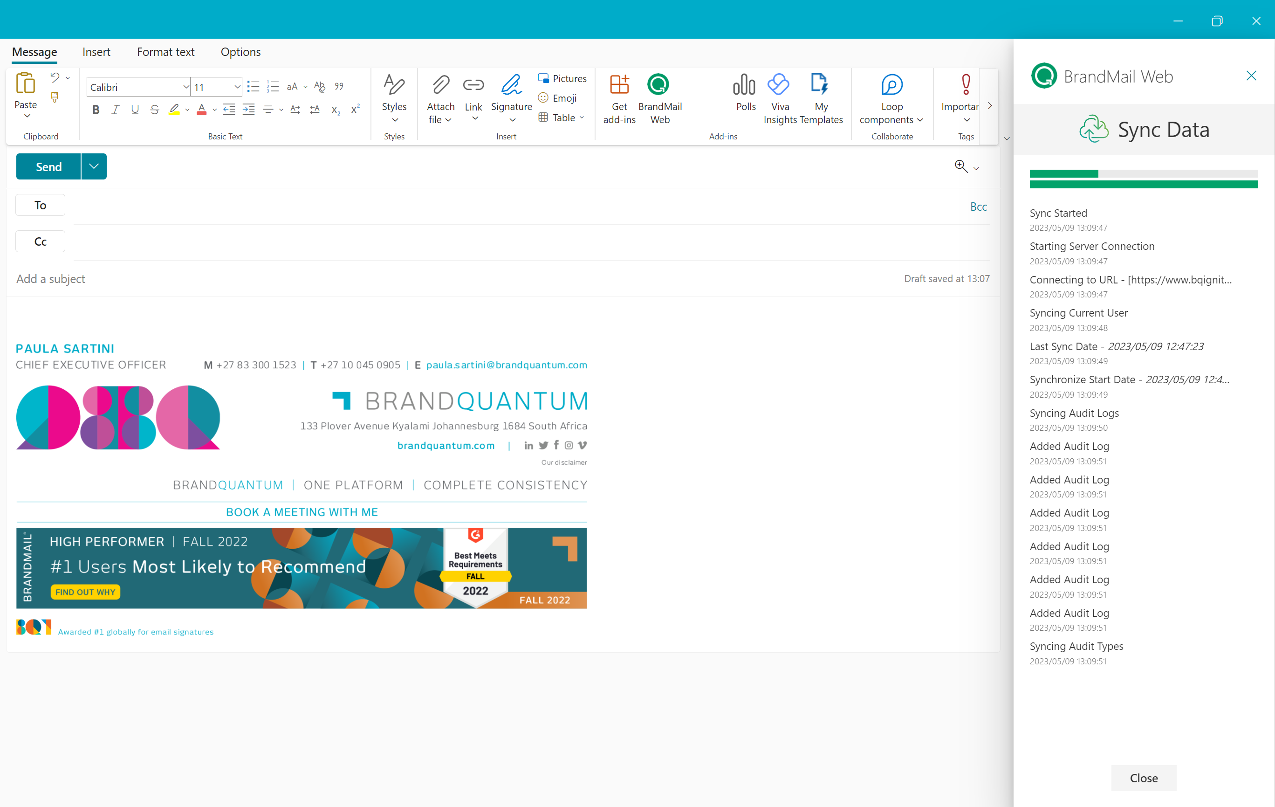This screenshot has width=1275, height=807.
Task: Click the Polls add-in icon
Action: point(745,85)
